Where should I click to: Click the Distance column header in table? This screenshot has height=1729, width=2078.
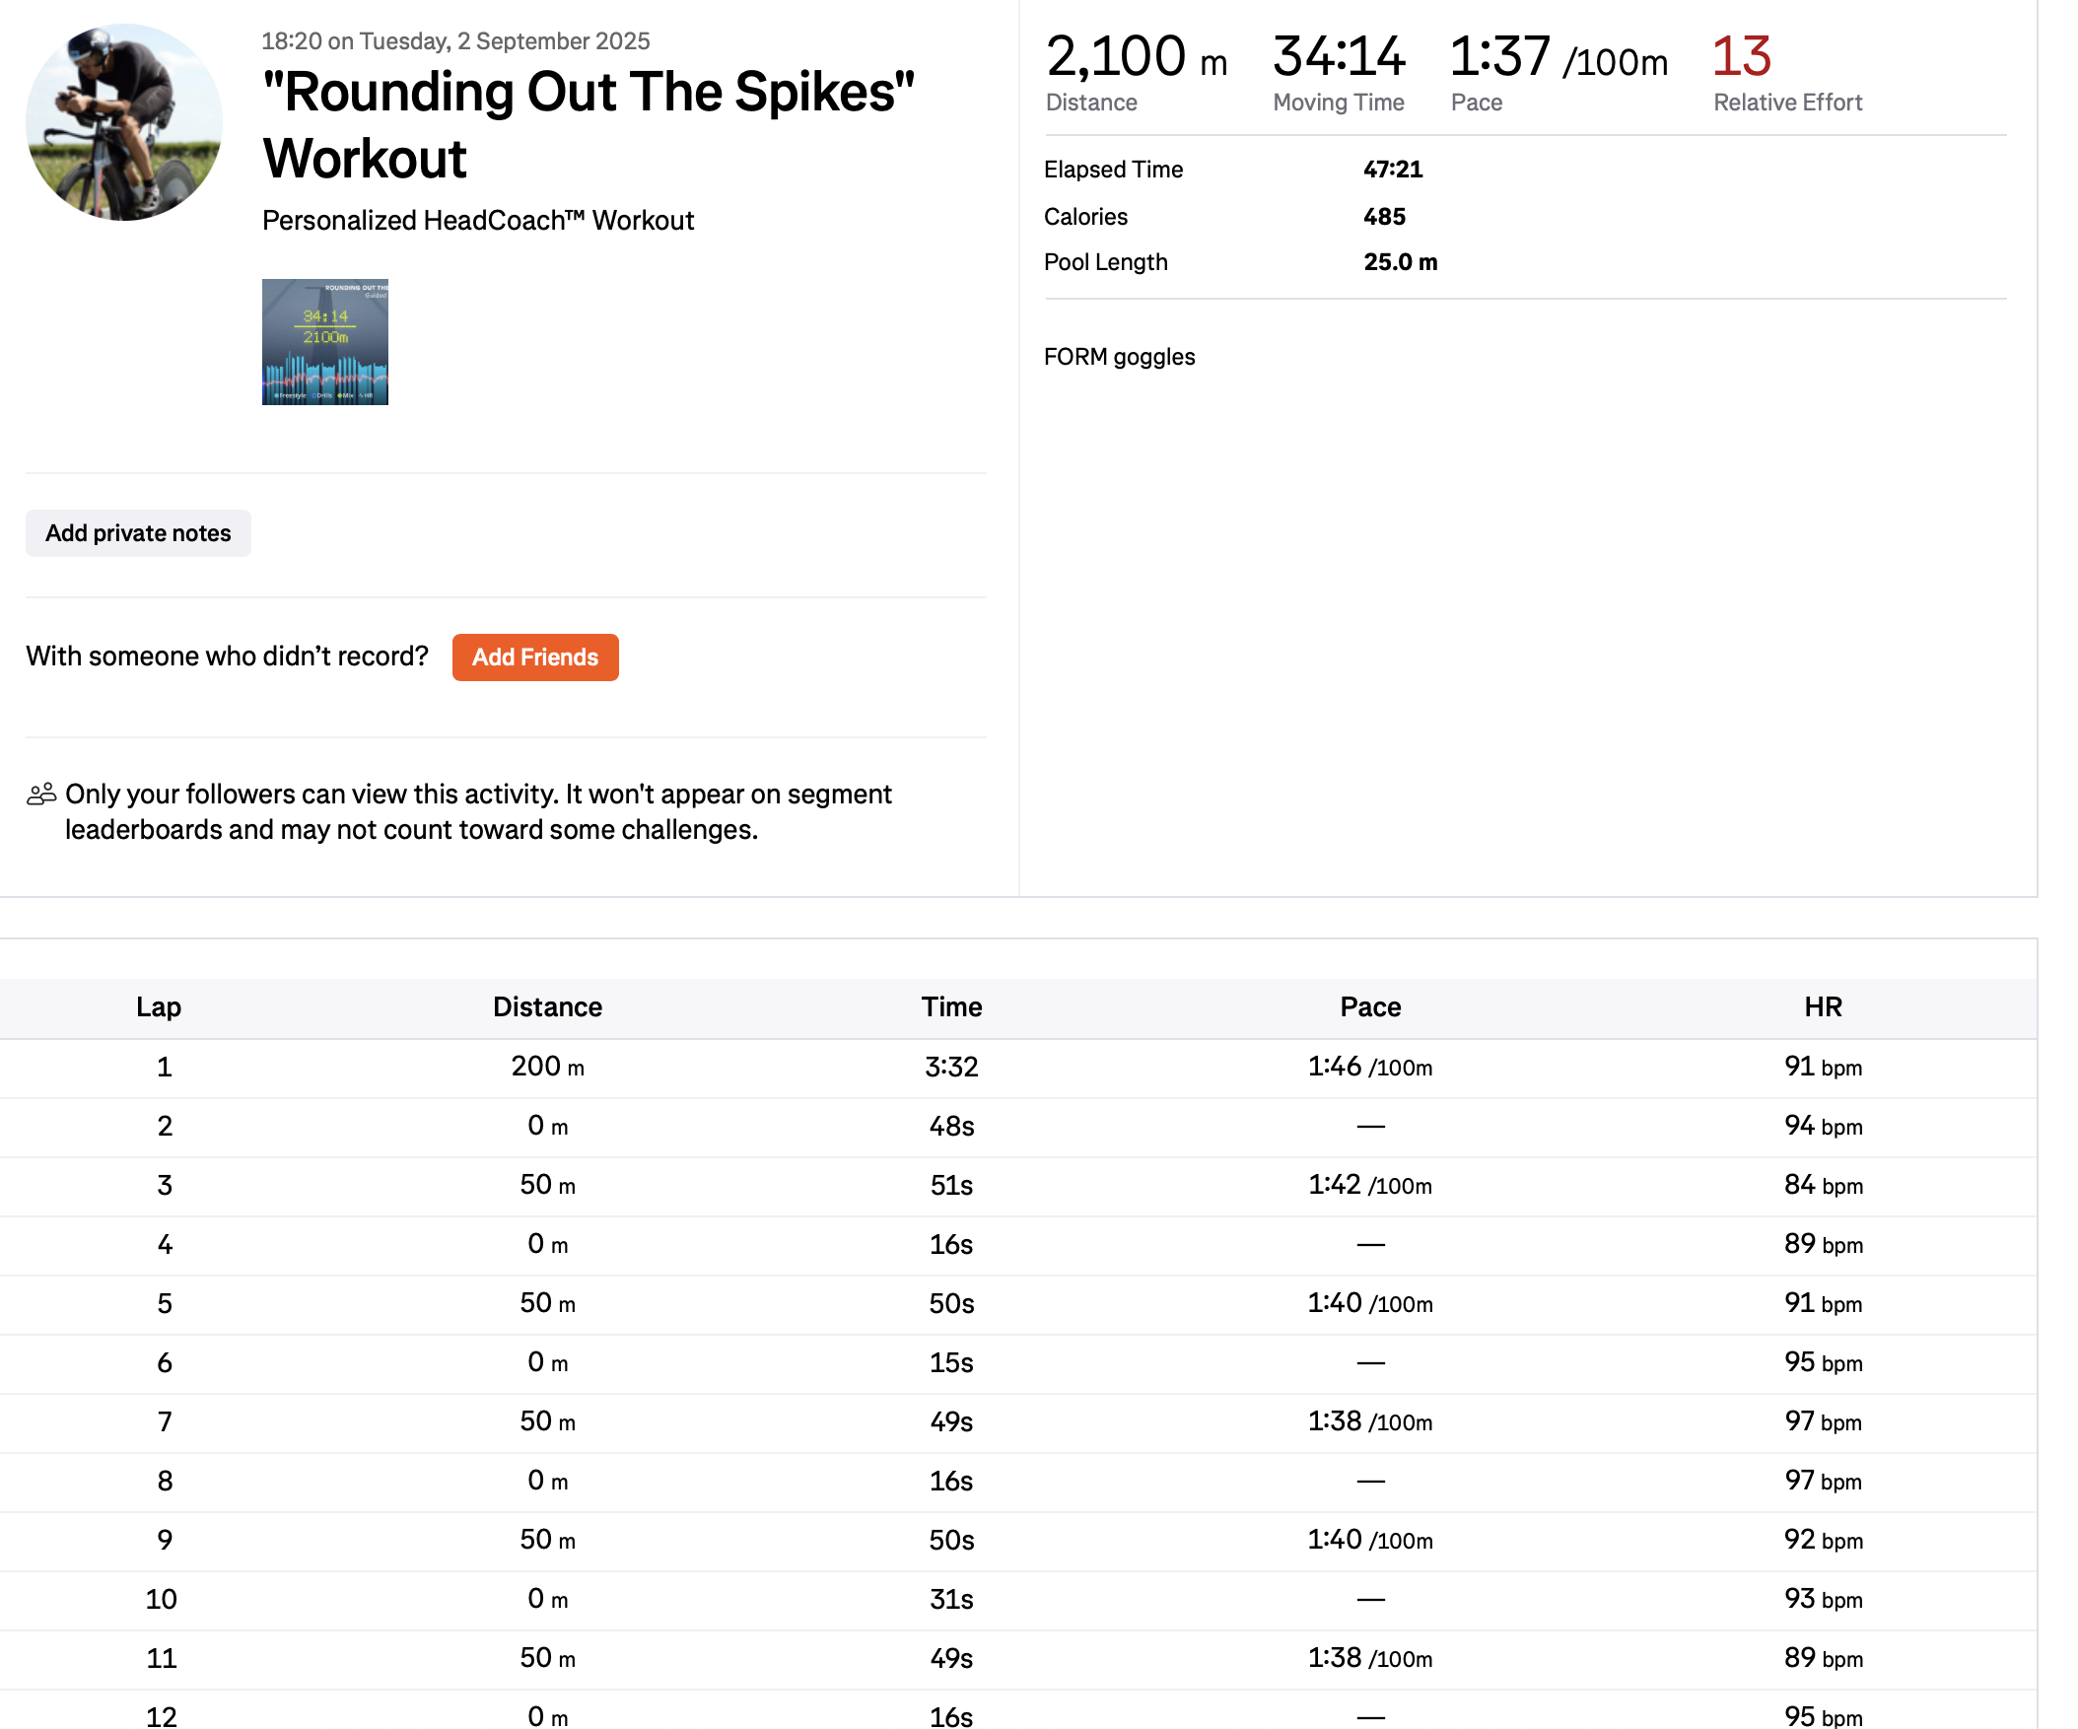(x=547, y=1006)
